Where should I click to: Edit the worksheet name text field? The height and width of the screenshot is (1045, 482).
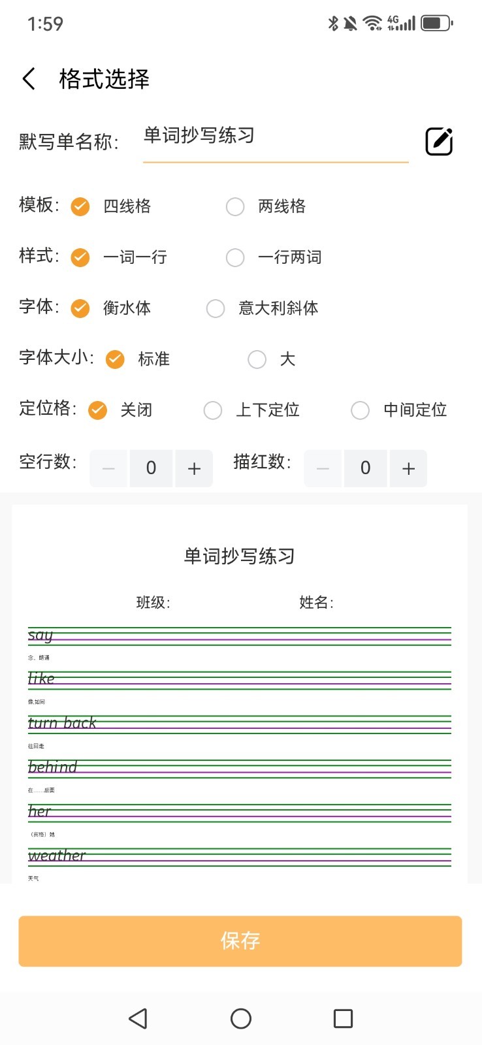[x=274, y=136]
